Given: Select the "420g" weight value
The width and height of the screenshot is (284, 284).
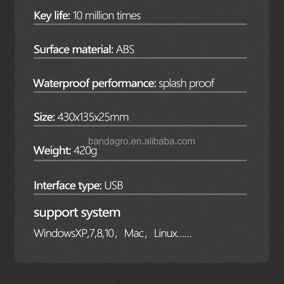Looking at the screenshot, I should click(x=86, y=151).
